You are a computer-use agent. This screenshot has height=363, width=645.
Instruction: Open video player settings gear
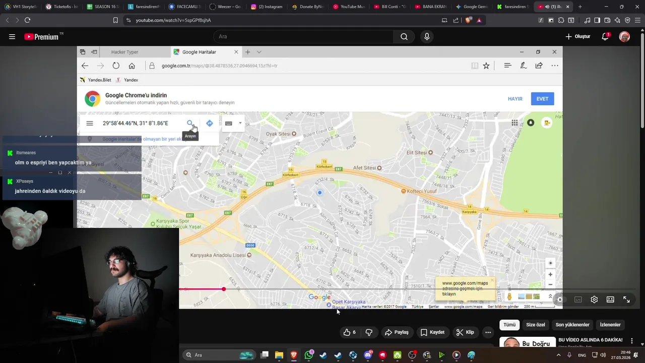click(594, 299)
